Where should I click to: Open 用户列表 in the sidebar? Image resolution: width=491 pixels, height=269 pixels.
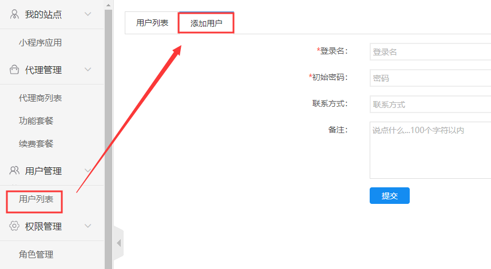point(36,199)
